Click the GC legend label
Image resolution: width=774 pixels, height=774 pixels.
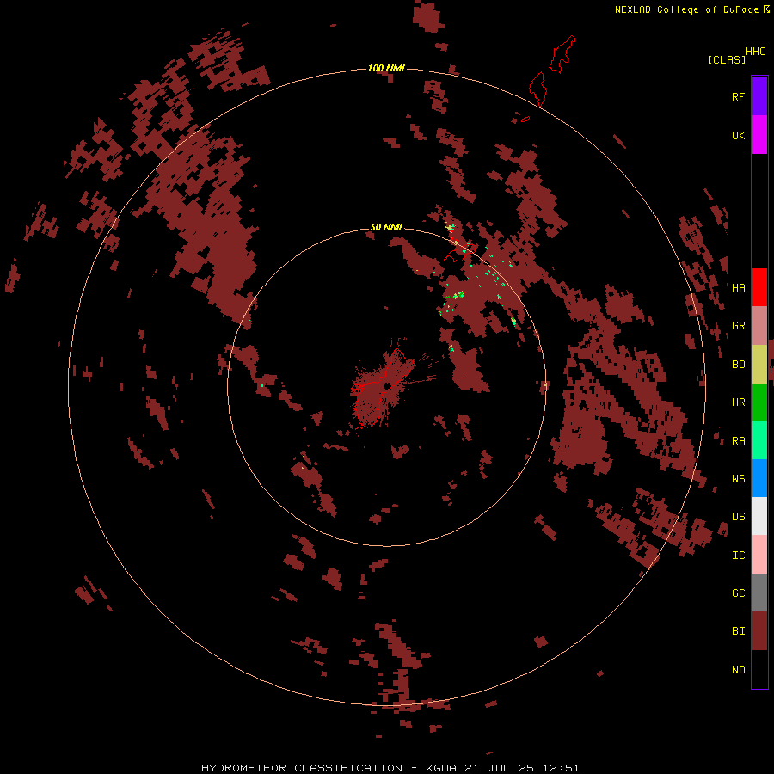[738, 593]
